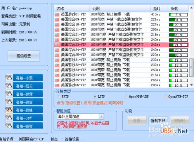Sort server list by 说明 column
Viewport: 194px width, 142px height.
[120, 8]
